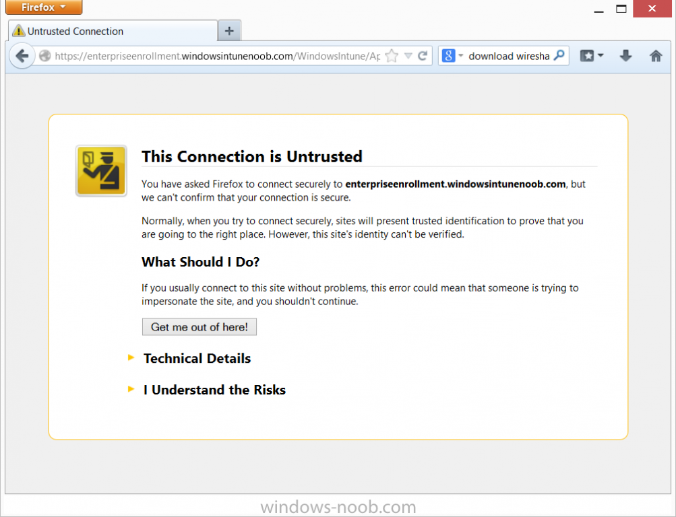676x517 pixels.
Task: Click the search magnifier icon
Action: pyautogui.click(x=559, y=55)
